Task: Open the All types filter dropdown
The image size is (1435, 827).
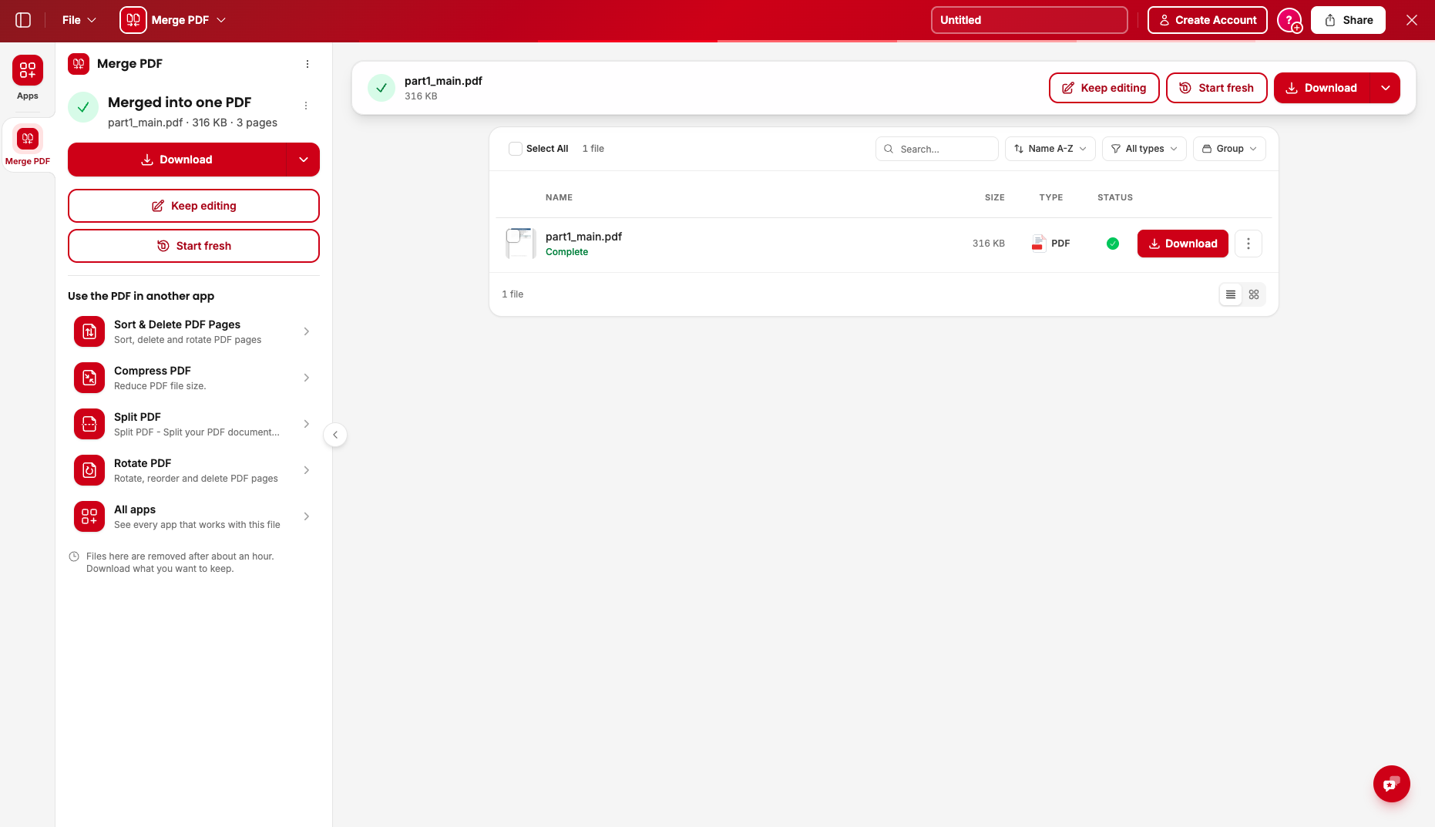Action: [1144, 149]
